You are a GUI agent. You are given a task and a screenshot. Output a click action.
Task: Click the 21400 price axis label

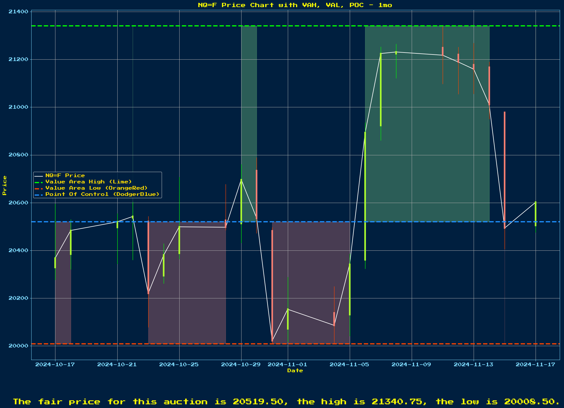point(18,12)
